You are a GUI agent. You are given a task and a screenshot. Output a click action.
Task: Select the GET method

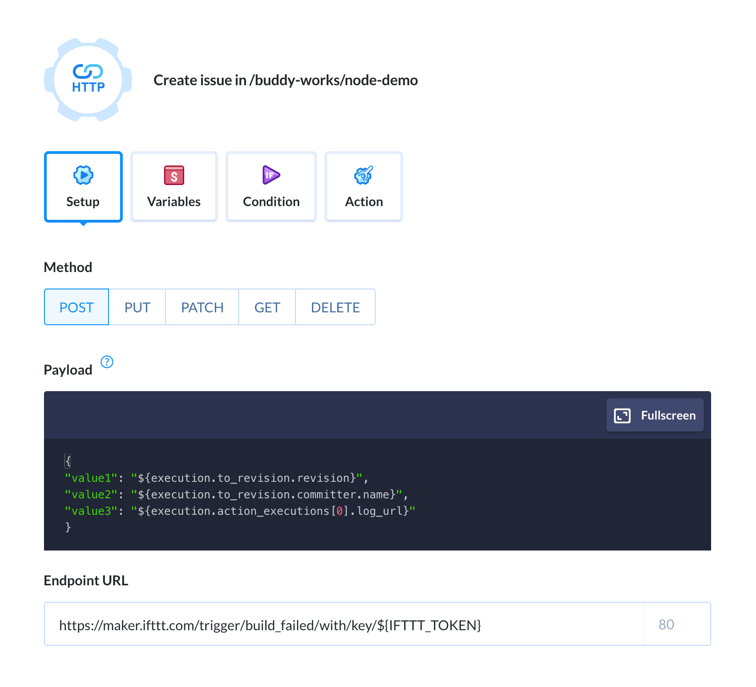(267, 307)
